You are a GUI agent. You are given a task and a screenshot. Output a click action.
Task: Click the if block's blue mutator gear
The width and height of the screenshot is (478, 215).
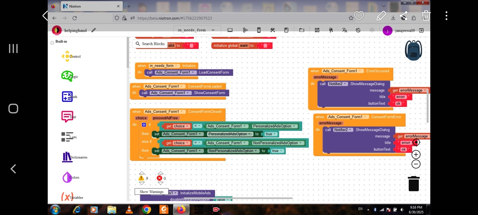tap(144, 125)
